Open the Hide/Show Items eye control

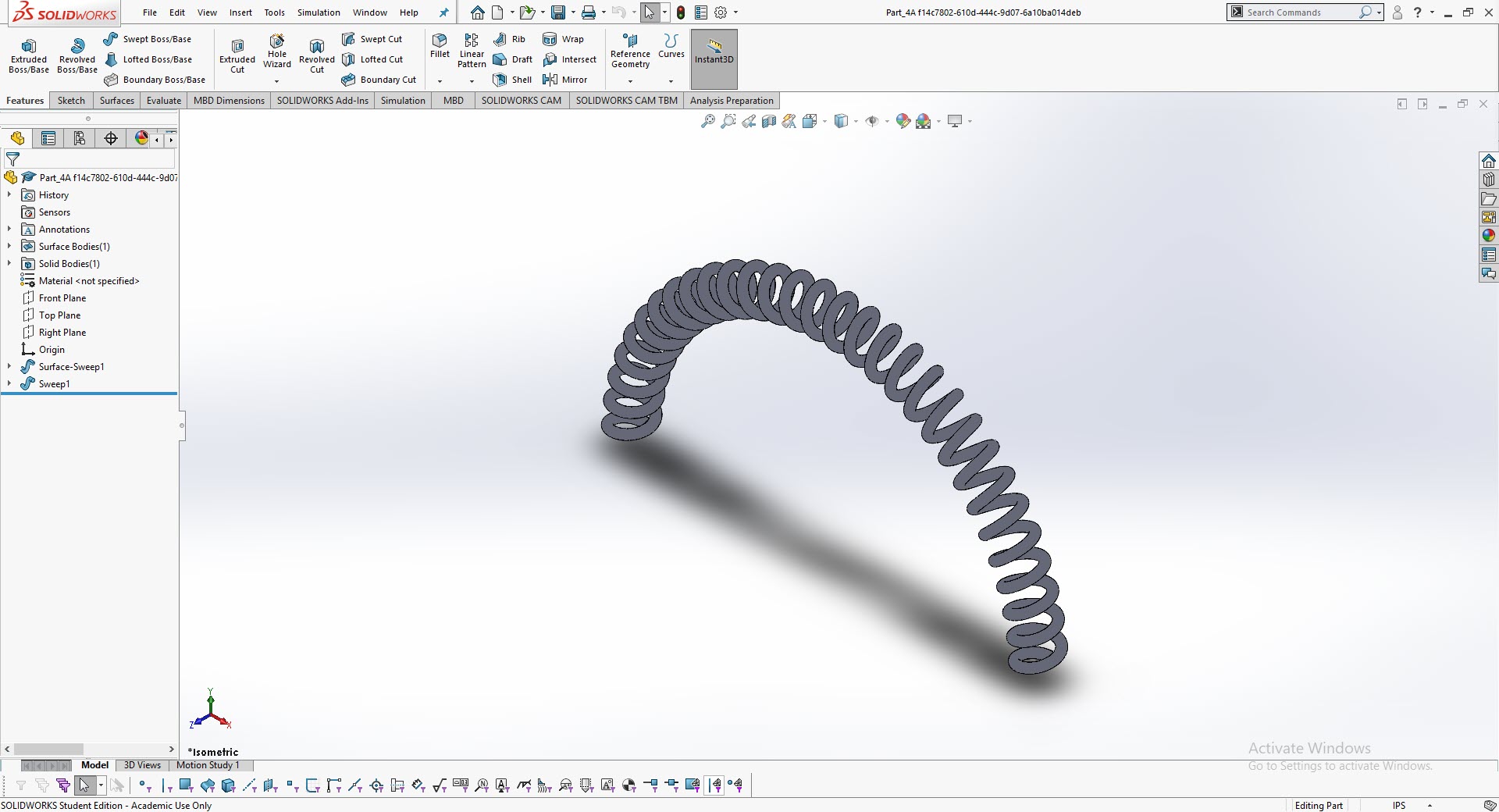tap(872, 121)
